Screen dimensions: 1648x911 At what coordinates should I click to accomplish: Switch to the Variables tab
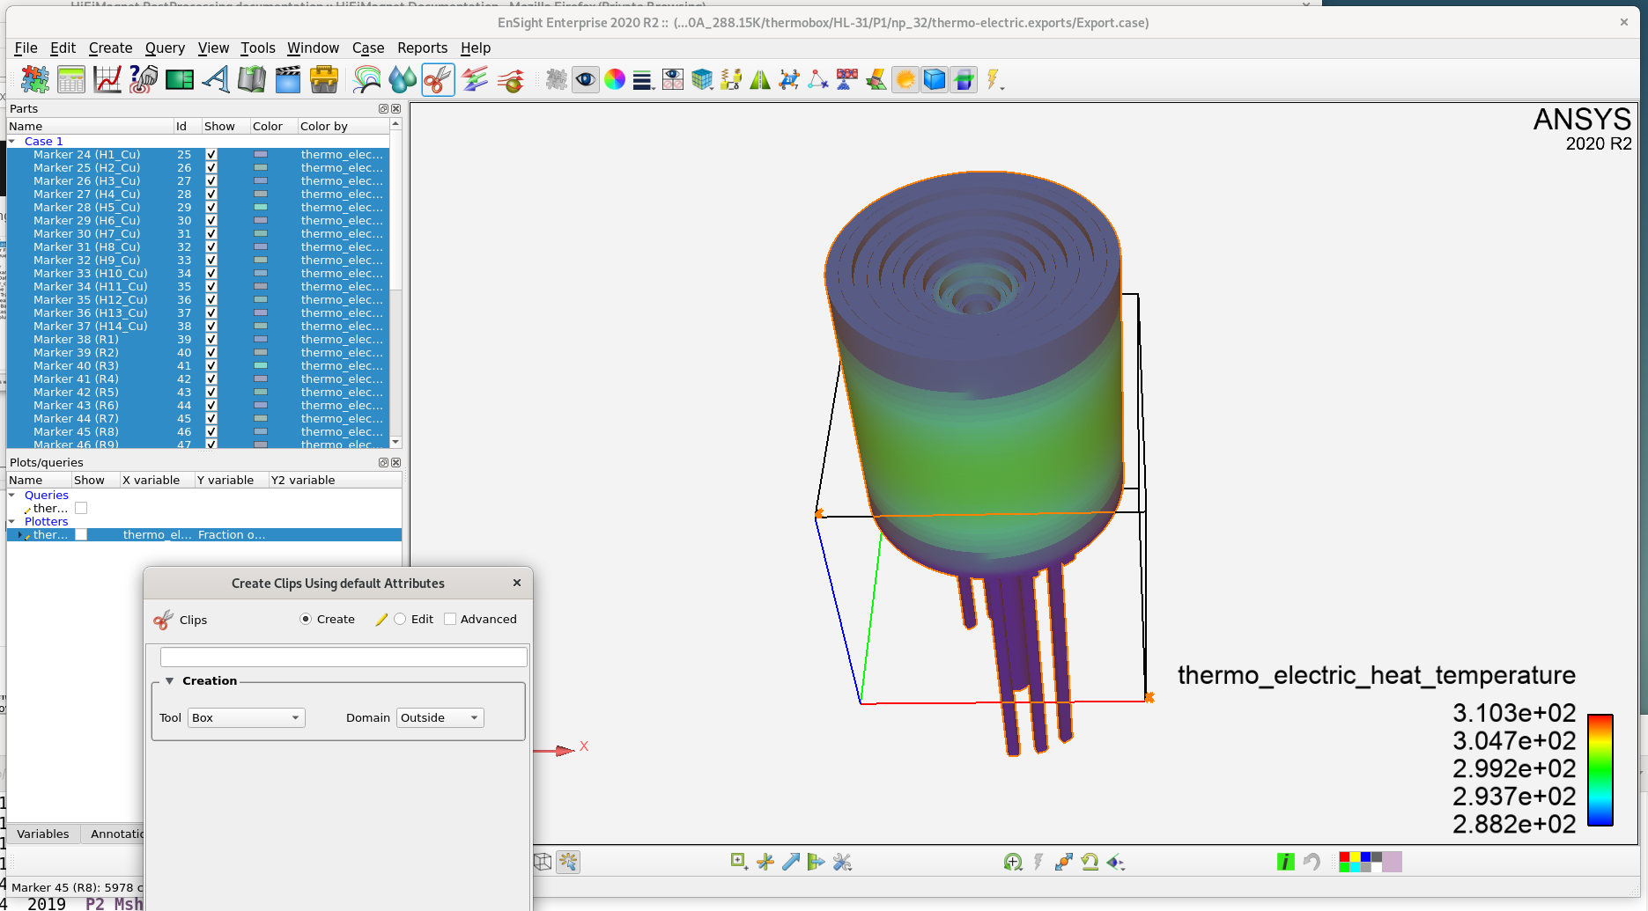(x=42, y=834)
